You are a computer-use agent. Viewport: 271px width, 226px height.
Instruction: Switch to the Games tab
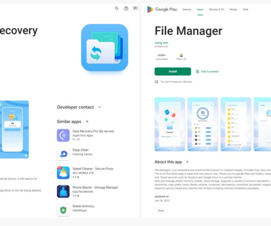point(187,10)
